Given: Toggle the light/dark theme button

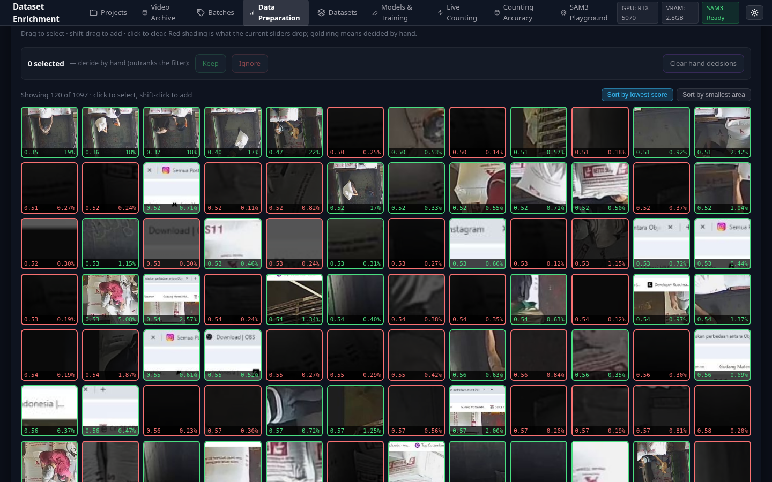Looking at the screenshot, I should click(754, 13).
